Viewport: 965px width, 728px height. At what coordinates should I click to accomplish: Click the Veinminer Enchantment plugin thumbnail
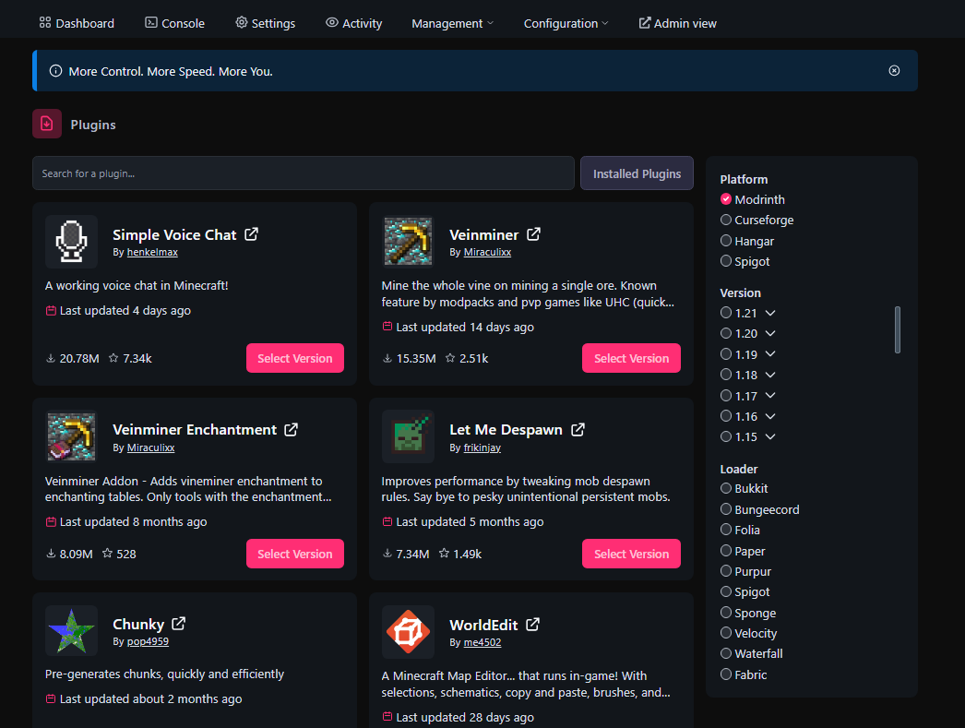coord(71,436)
